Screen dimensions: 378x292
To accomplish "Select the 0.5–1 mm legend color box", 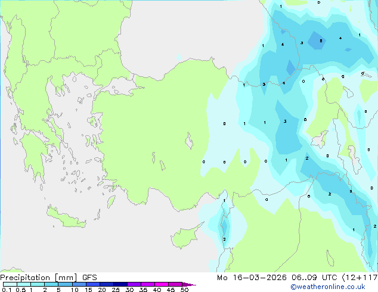I will 24,284.
